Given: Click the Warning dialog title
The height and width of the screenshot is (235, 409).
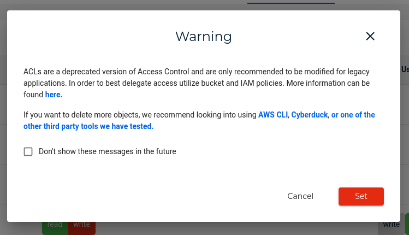Looking at the screenshot, I should click(204, 36).
